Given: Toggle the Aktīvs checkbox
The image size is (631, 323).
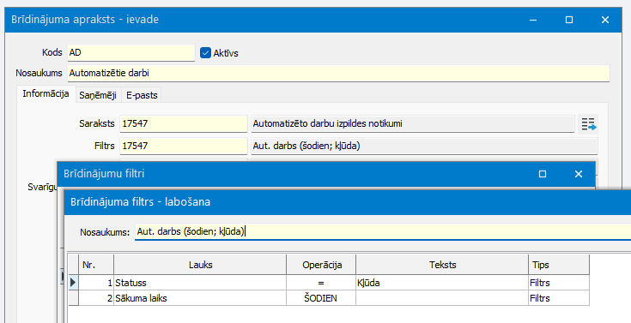Looking at the screenshot, I should (x=206, y=53).
